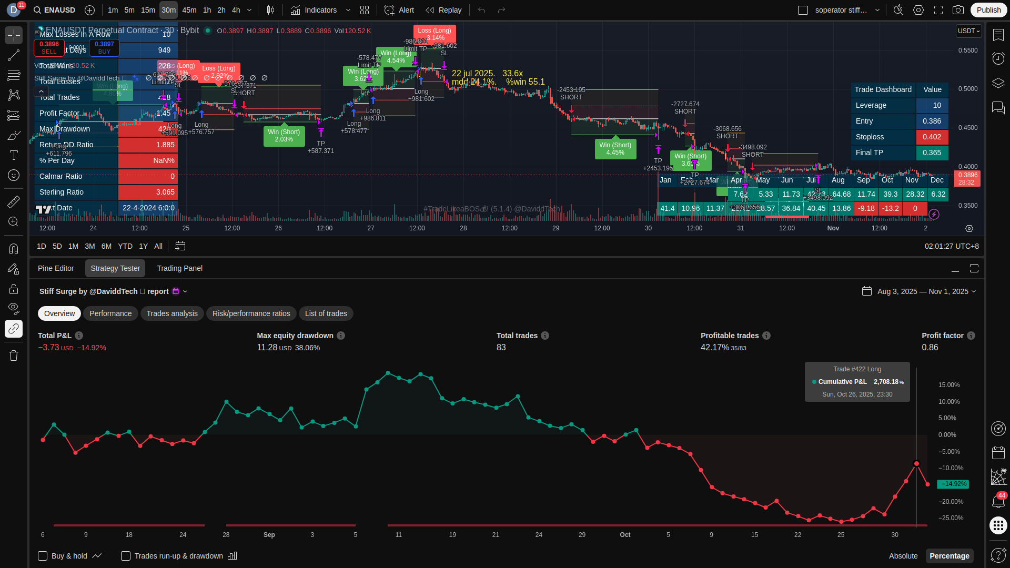Select the 1Y date range shortcut
This screenshot has width=1010, height=568.
tap(143, 246)
